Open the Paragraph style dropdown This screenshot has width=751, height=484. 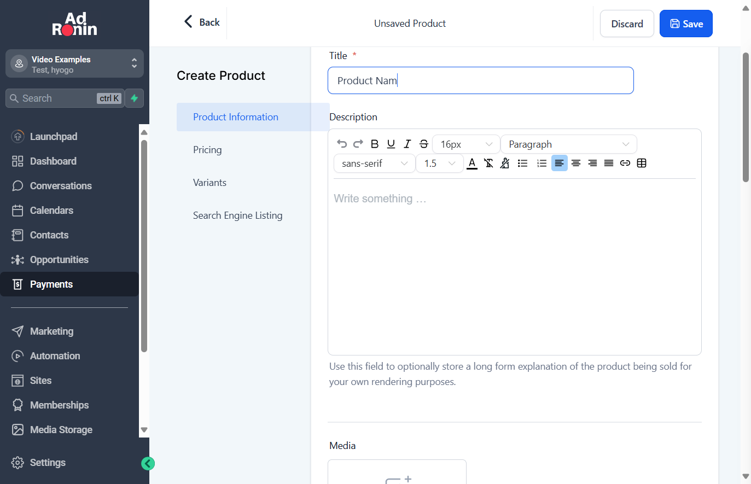point(569,144)
